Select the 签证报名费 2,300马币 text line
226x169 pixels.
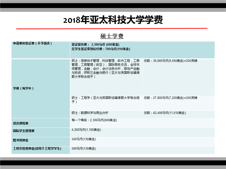coord(95,44)
